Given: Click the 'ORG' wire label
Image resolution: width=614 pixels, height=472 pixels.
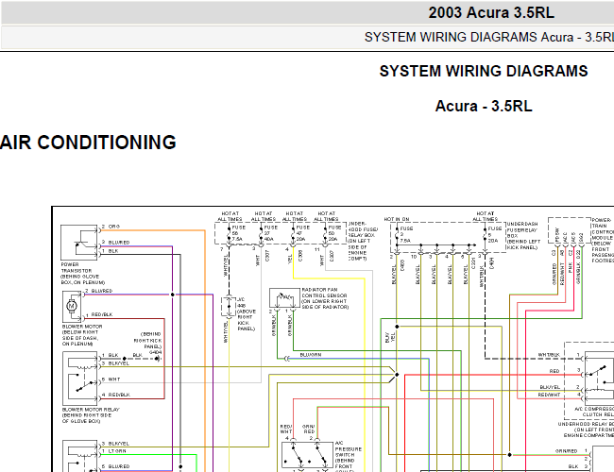Looking at the screenshot, I should [x=114, y=227].
